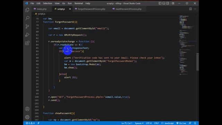The height and width of the screenshot is (125, 222).
Task: Toggle secondary side bar layout icon
Action: (x=168, y=3)
